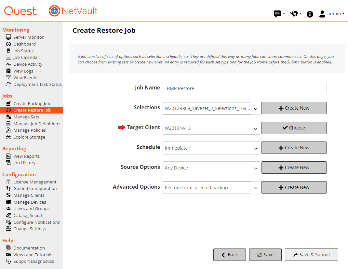Click the Explore Storage binoculars icon

point(8,137)
